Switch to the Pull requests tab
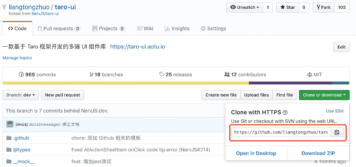The height and width of the screenshot is (167, 356). point(59,28)
